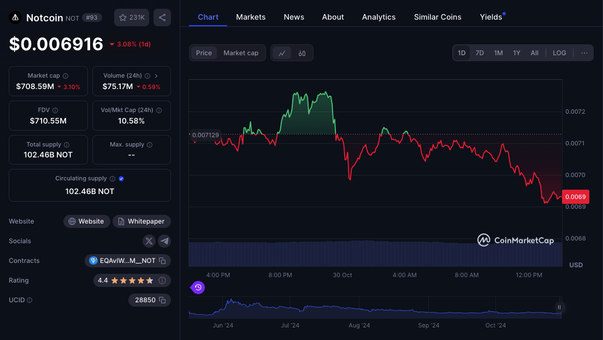This screenshot has width=603, height=340.
Task: Select the 1D time range
Action: pyautogui.click(x=462, y=53)
